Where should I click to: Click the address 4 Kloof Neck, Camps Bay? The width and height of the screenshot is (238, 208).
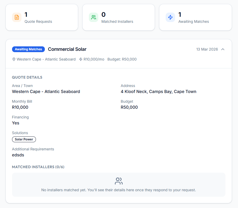(159, 92)
